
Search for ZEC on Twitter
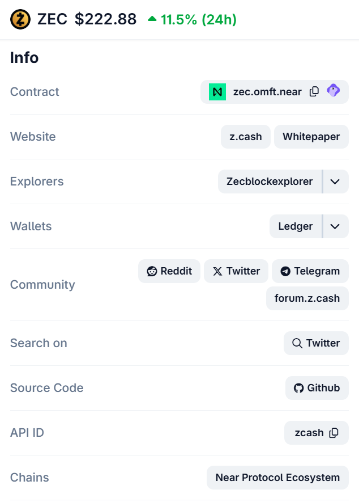pos(316,343)
